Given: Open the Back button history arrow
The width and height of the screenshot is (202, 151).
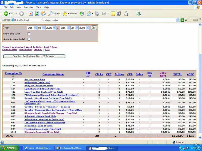Looking at the screenshot, I should tap(16, 14).
